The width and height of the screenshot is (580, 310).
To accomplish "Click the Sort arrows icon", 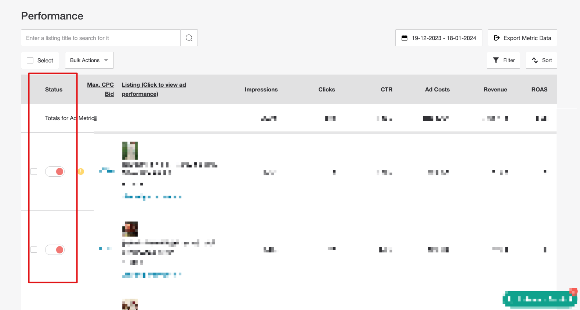I will tap(535, 60).
